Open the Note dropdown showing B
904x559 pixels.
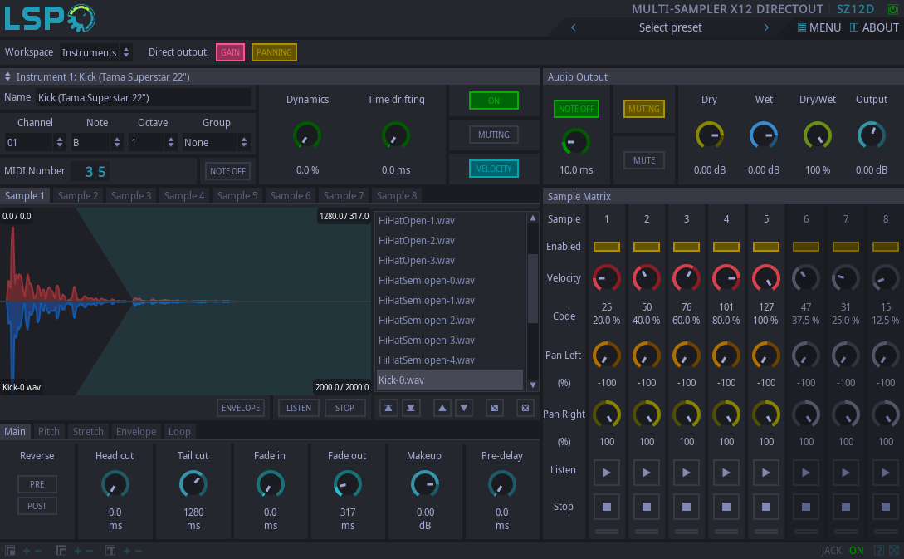[96, 143]
